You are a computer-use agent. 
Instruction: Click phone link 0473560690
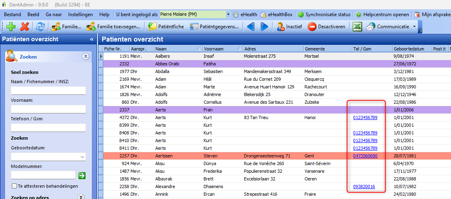click(365, 156)
